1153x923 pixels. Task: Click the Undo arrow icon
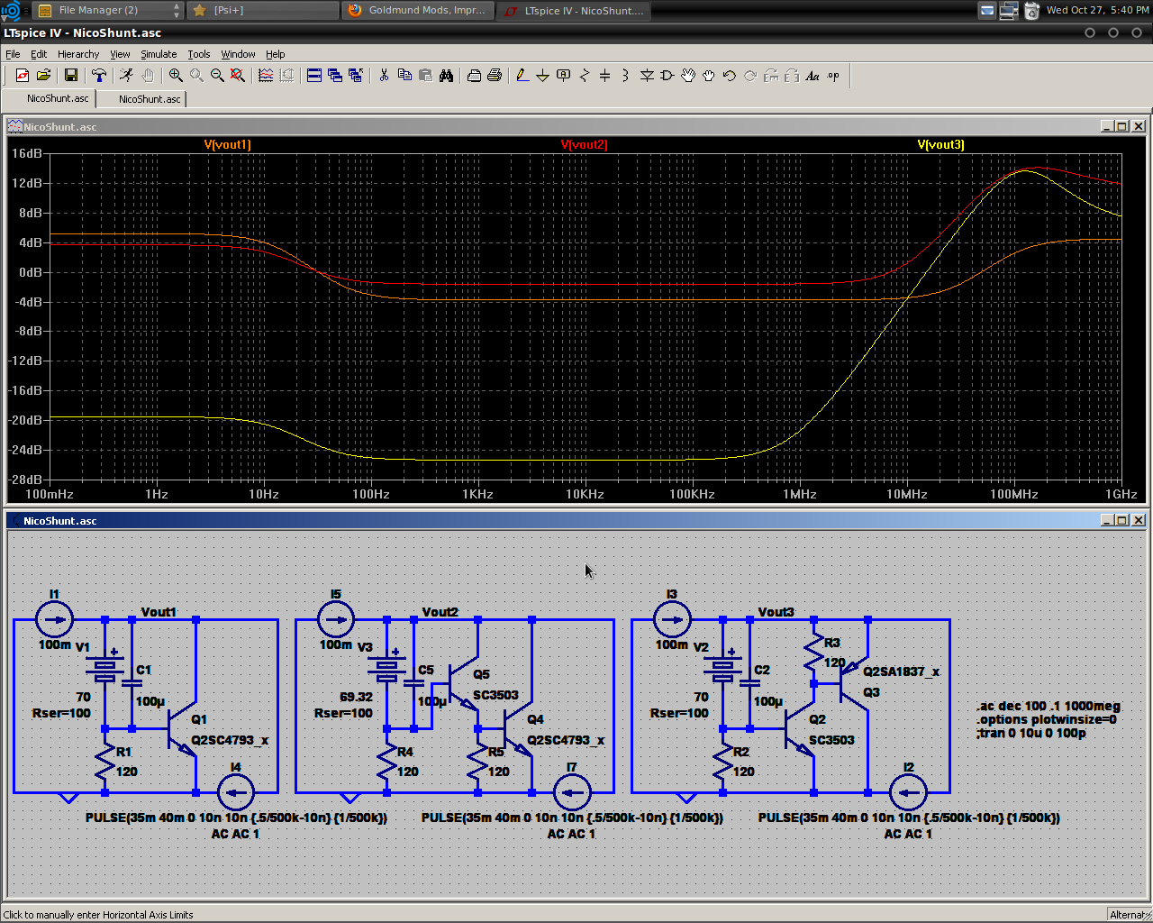(730, 76)
